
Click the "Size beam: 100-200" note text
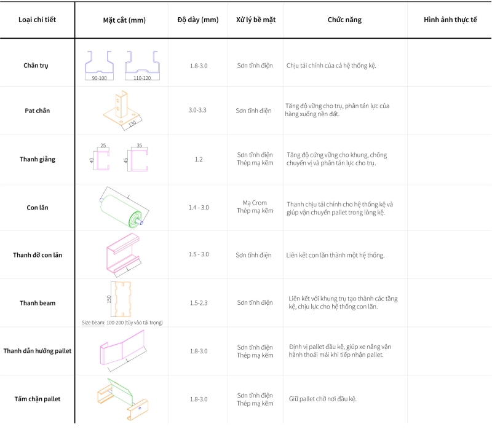tap(122, 322)
